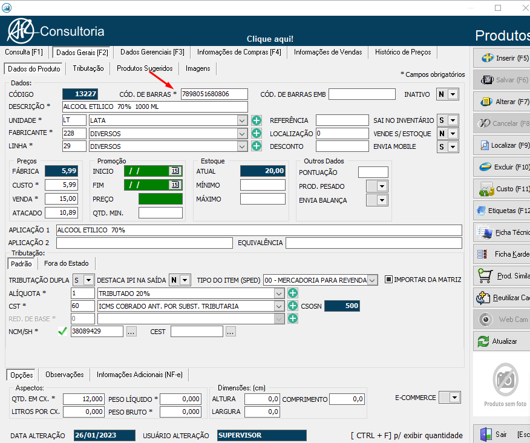Click the Excluir (F10) button
This screenshot has width=530, height=443.
click(502, 166)
